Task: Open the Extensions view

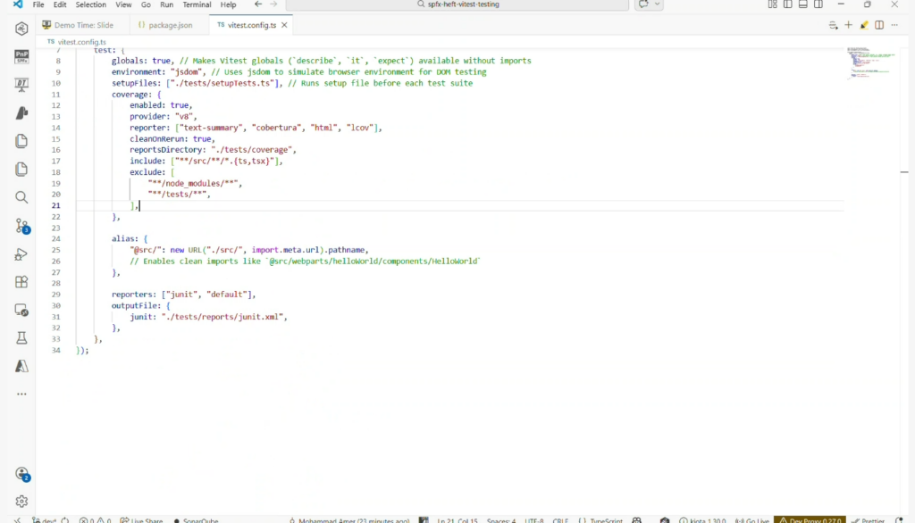Action: tap(21, 282)
